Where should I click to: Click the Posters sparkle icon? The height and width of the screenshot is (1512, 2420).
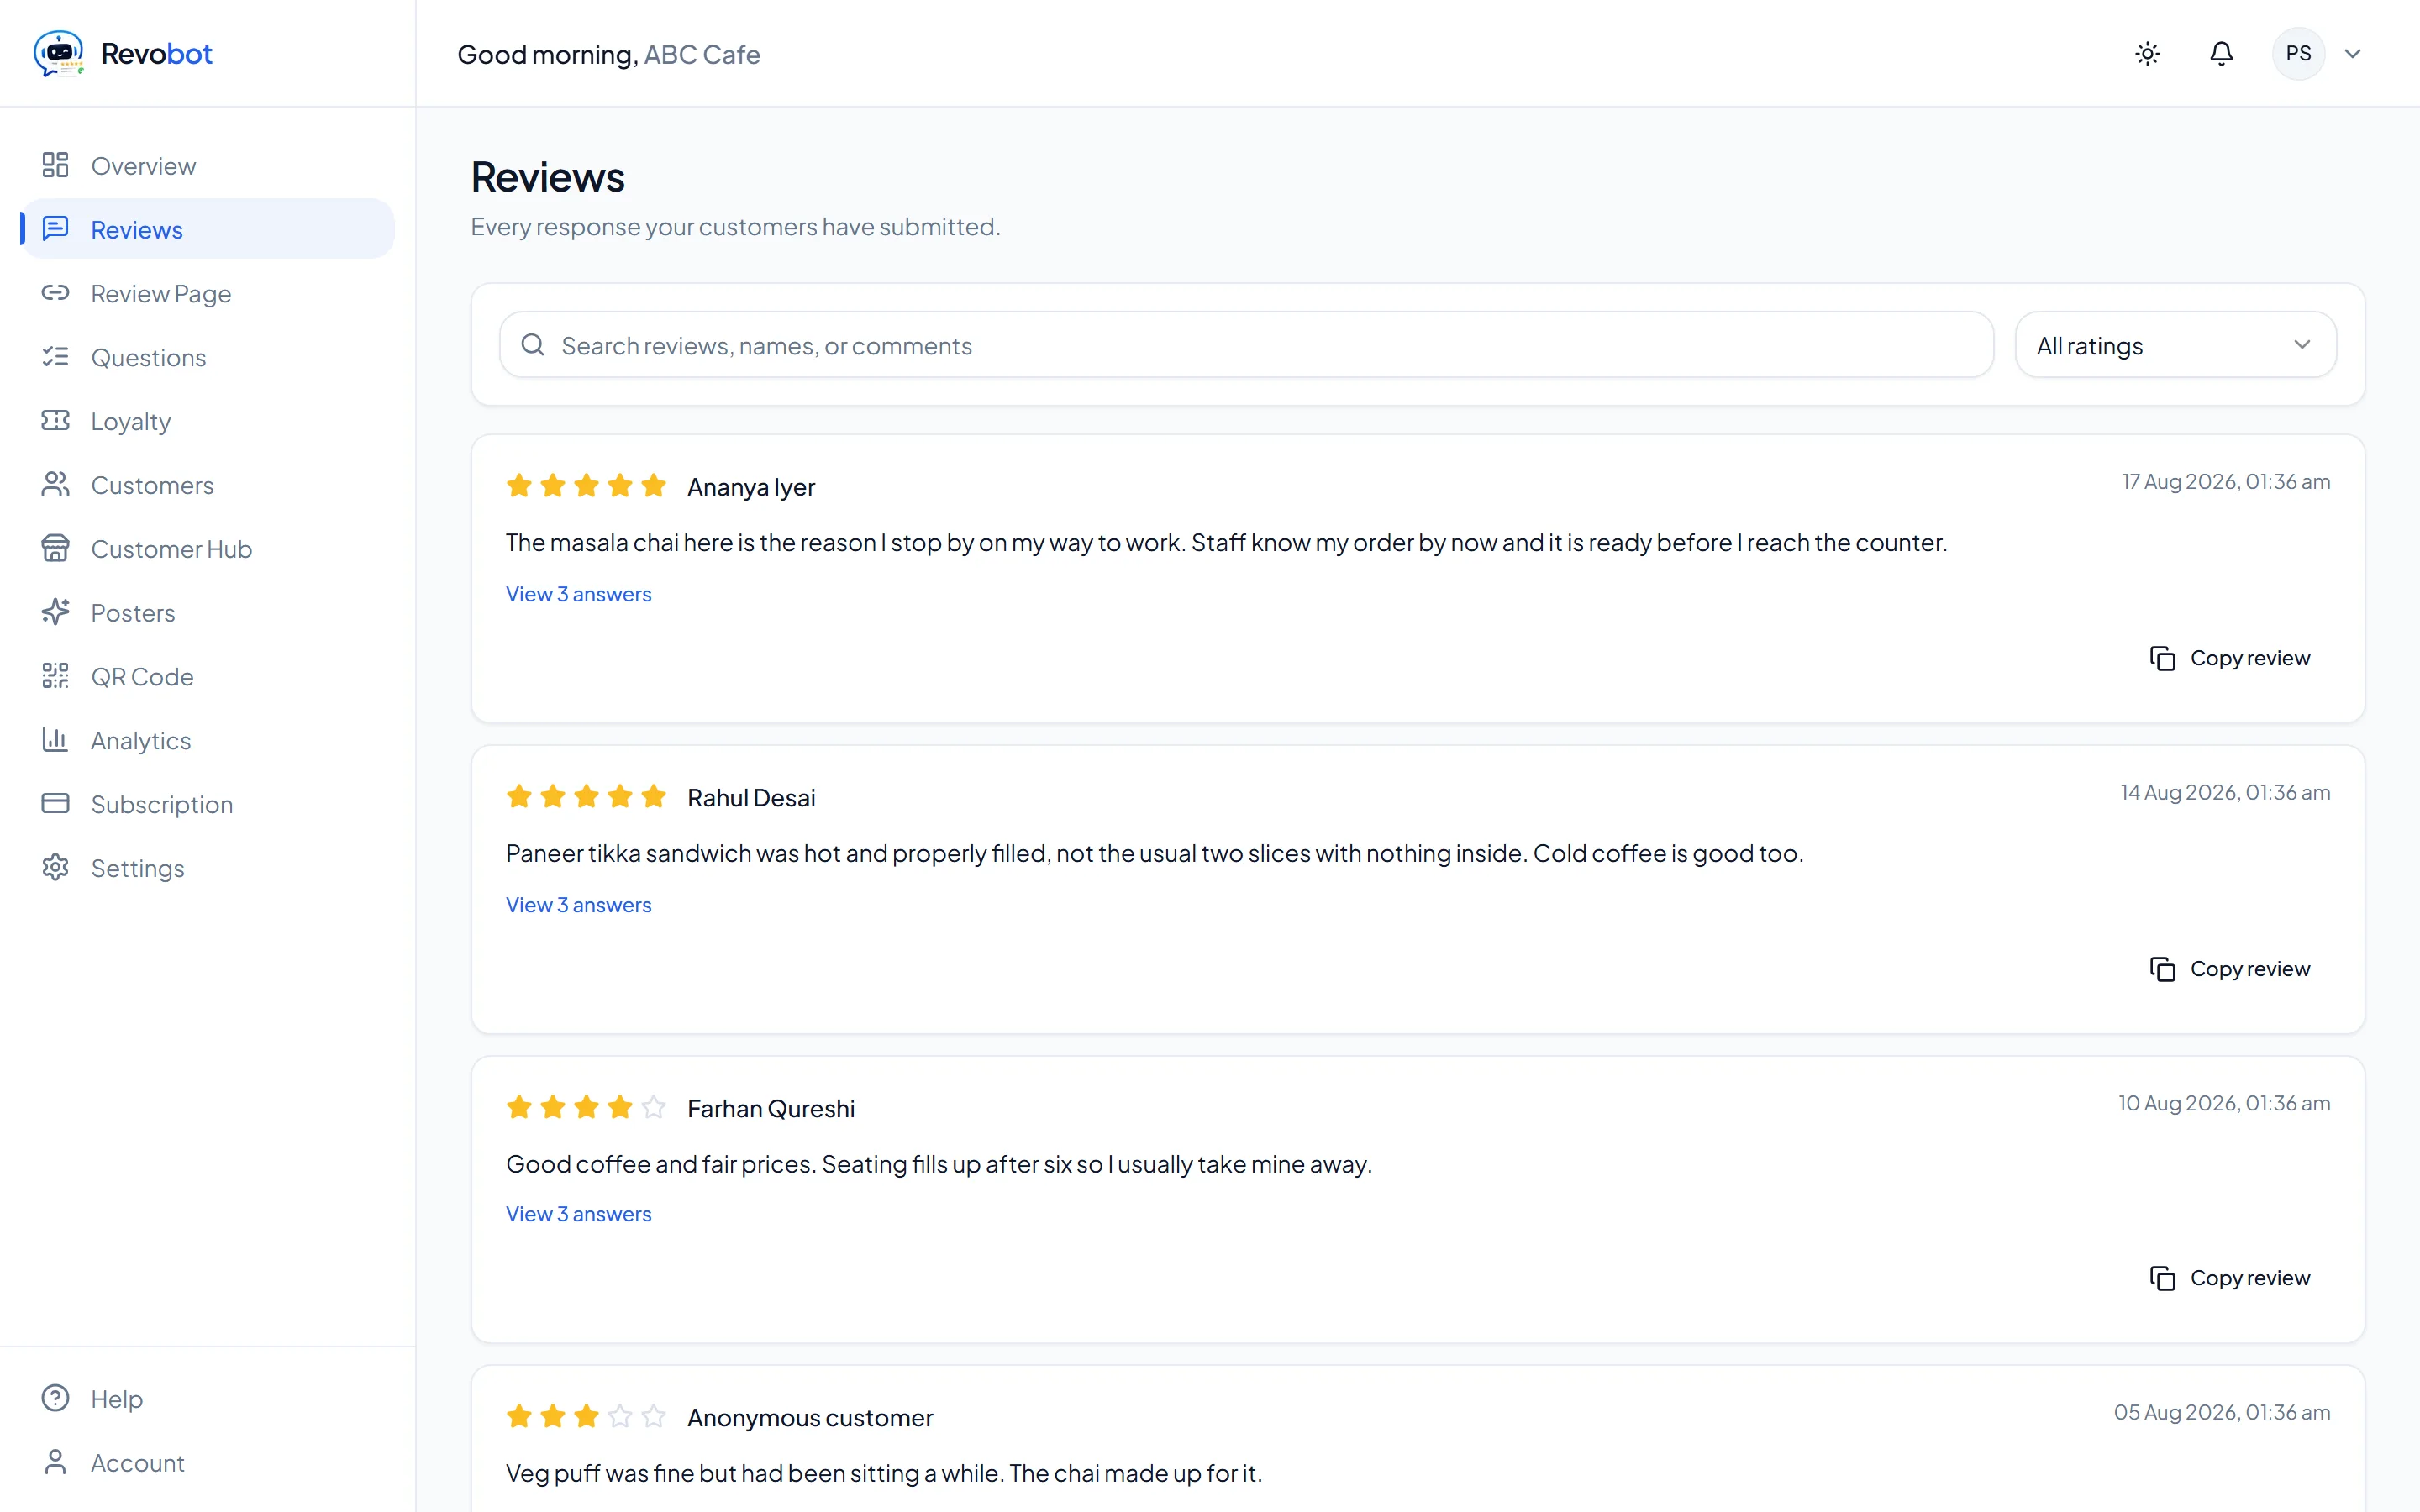click(x=56, y=612)
